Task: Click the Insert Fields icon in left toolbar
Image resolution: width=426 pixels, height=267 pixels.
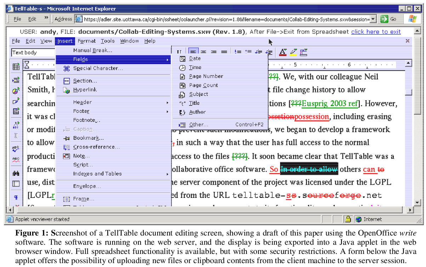Action: coord(16,80)
